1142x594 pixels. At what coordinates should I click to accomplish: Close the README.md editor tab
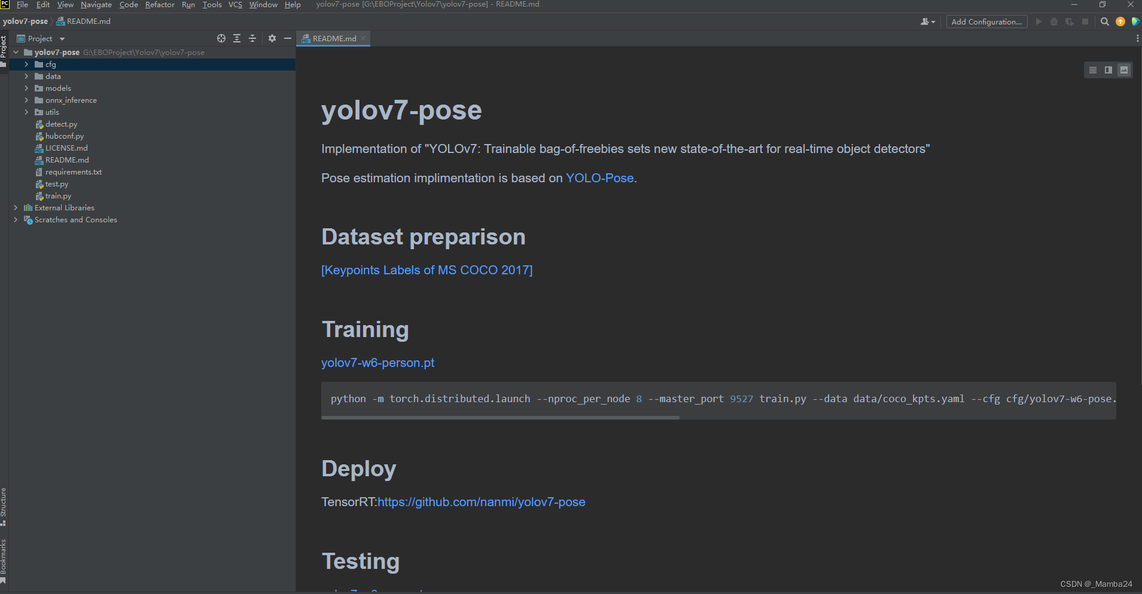[x=363, y=38]
